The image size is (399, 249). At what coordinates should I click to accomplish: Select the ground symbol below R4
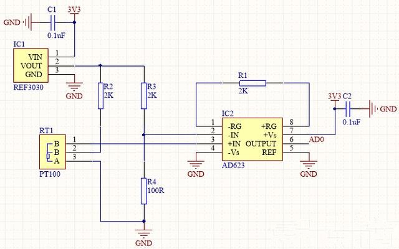[144, 233]
